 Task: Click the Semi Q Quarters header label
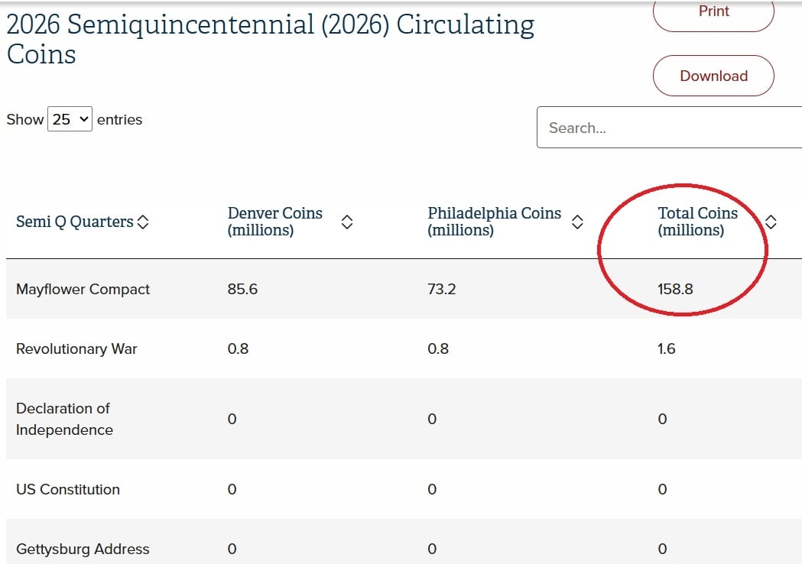click(x=75, y=222)
